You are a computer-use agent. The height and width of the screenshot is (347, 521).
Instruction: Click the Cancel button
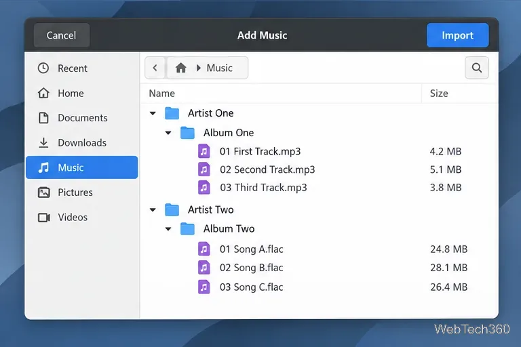point(62,35)
